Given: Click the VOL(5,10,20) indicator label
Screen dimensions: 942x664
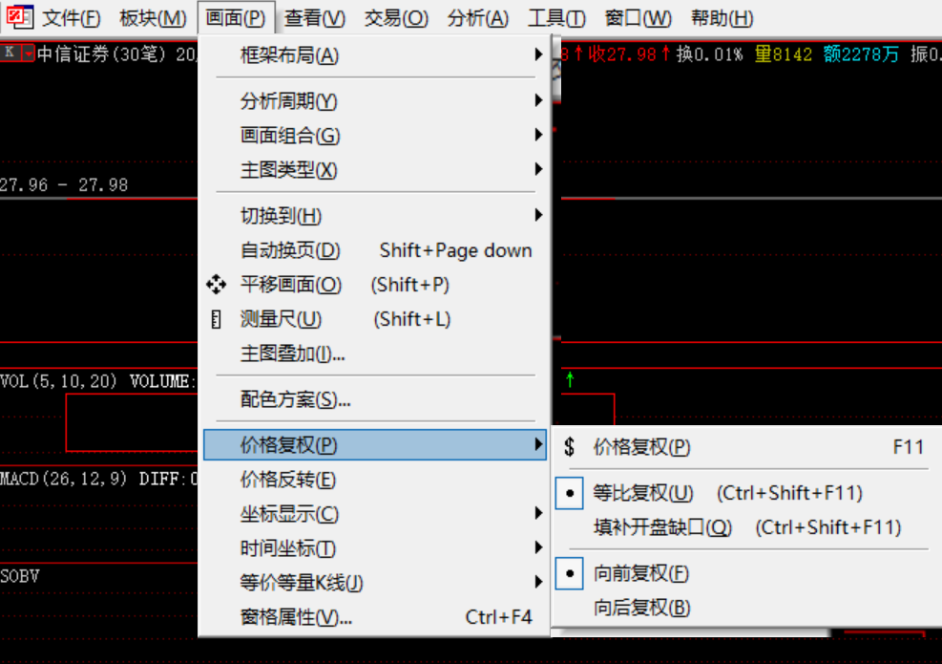Looking at the screenshot, I should pyautogui.click(x=58, y=381).
